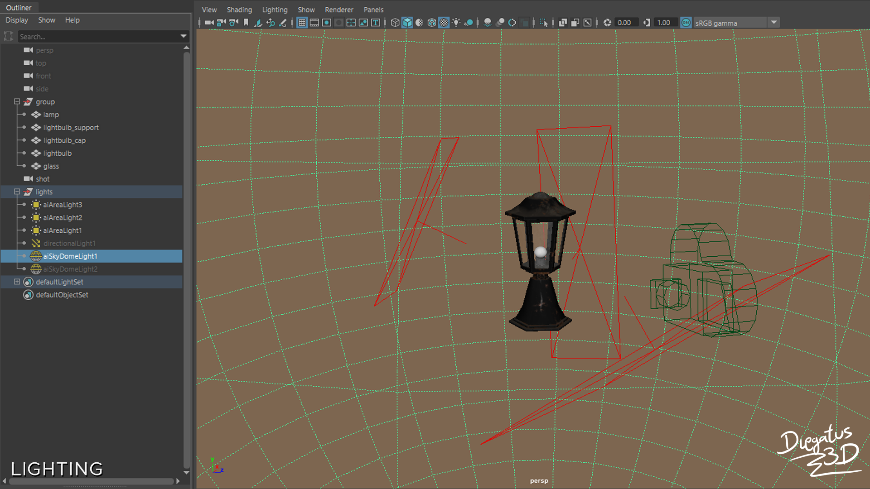Click the camera lock icon
Image resolution: width=870 pixels, height=489 pixels.
pos(222,23)
